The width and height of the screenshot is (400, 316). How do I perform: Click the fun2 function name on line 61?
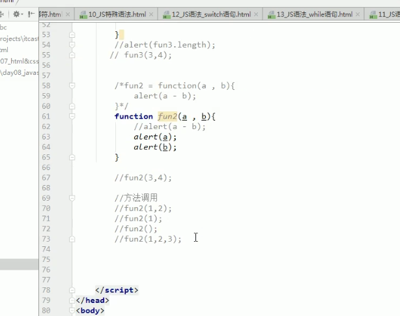(x=167, y=117)
